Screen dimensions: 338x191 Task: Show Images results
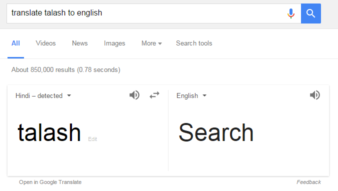[114, 43]
